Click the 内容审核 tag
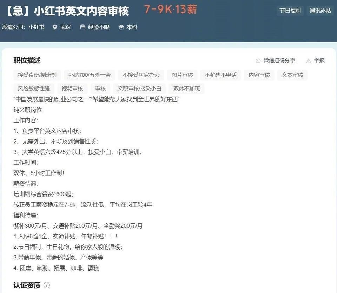 pos(259,75)
